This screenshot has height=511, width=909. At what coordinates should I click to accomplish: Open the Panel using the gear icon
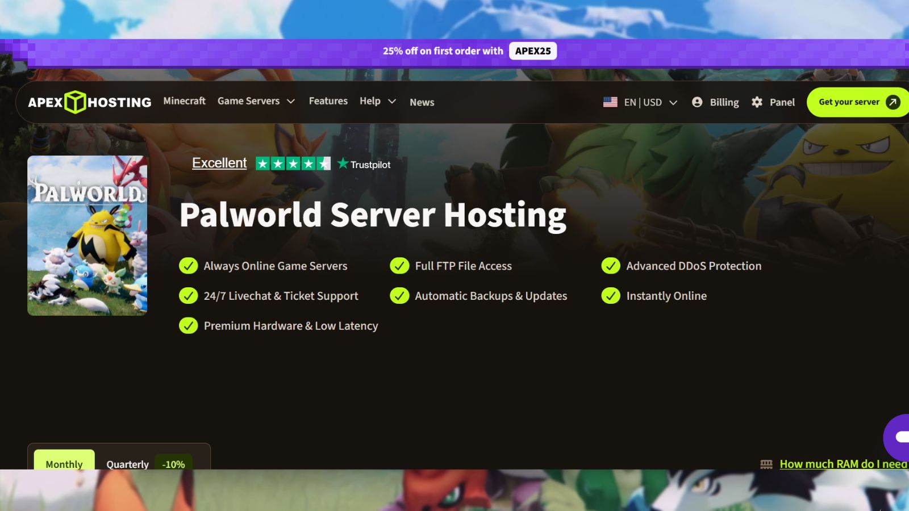click(757, 102)
